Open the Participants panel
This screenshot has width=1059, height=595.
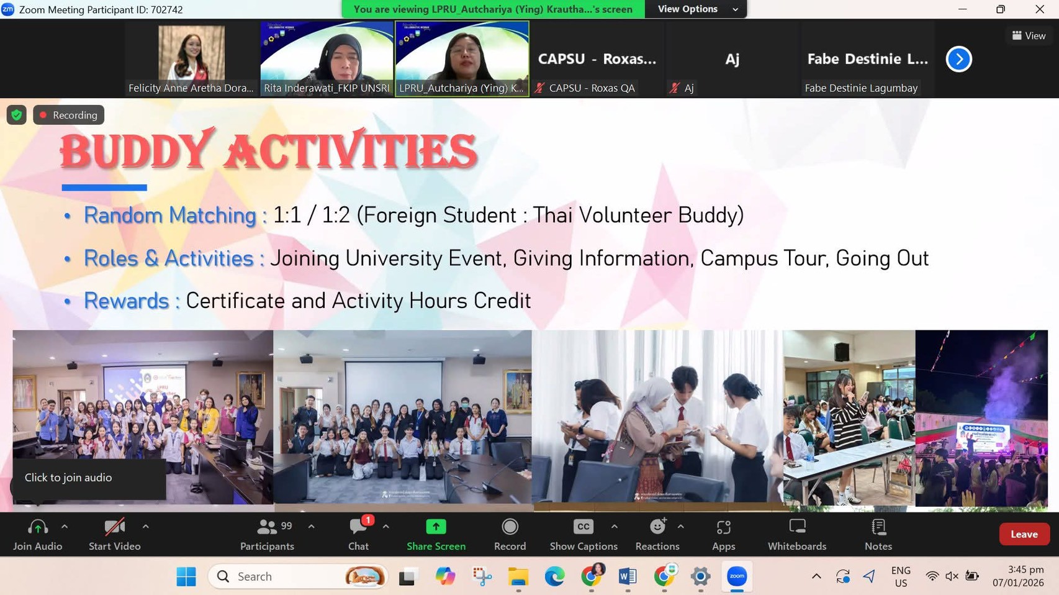pyautogui.click(x=267, y=534)
